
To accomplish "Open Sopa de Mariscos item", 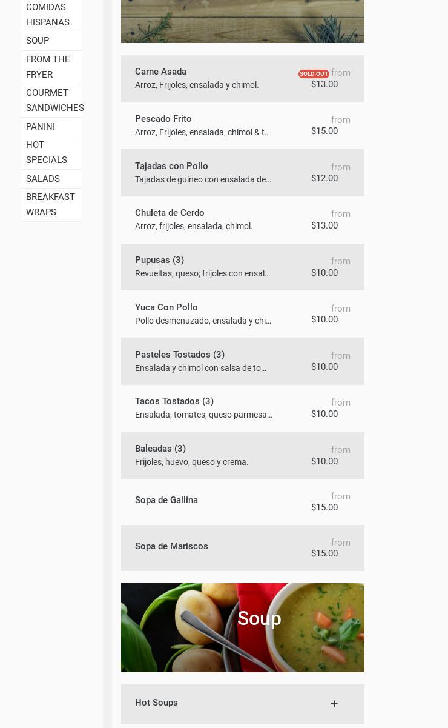I will pyautogui.click(x=242, y=547).
